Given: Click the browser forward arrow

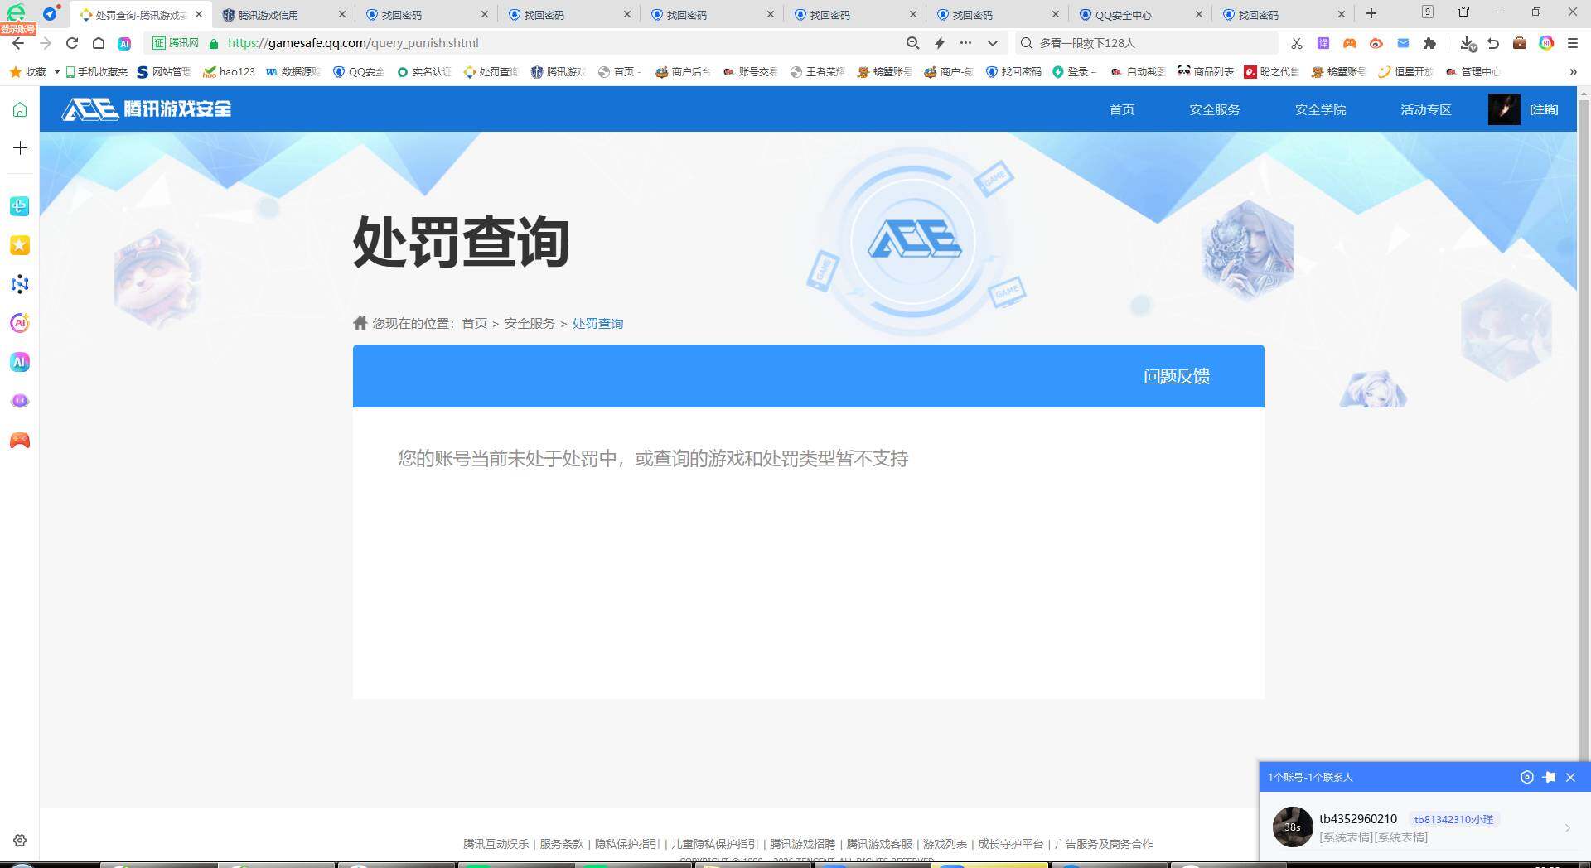Looking at the screenshot, I should point(45,43).
